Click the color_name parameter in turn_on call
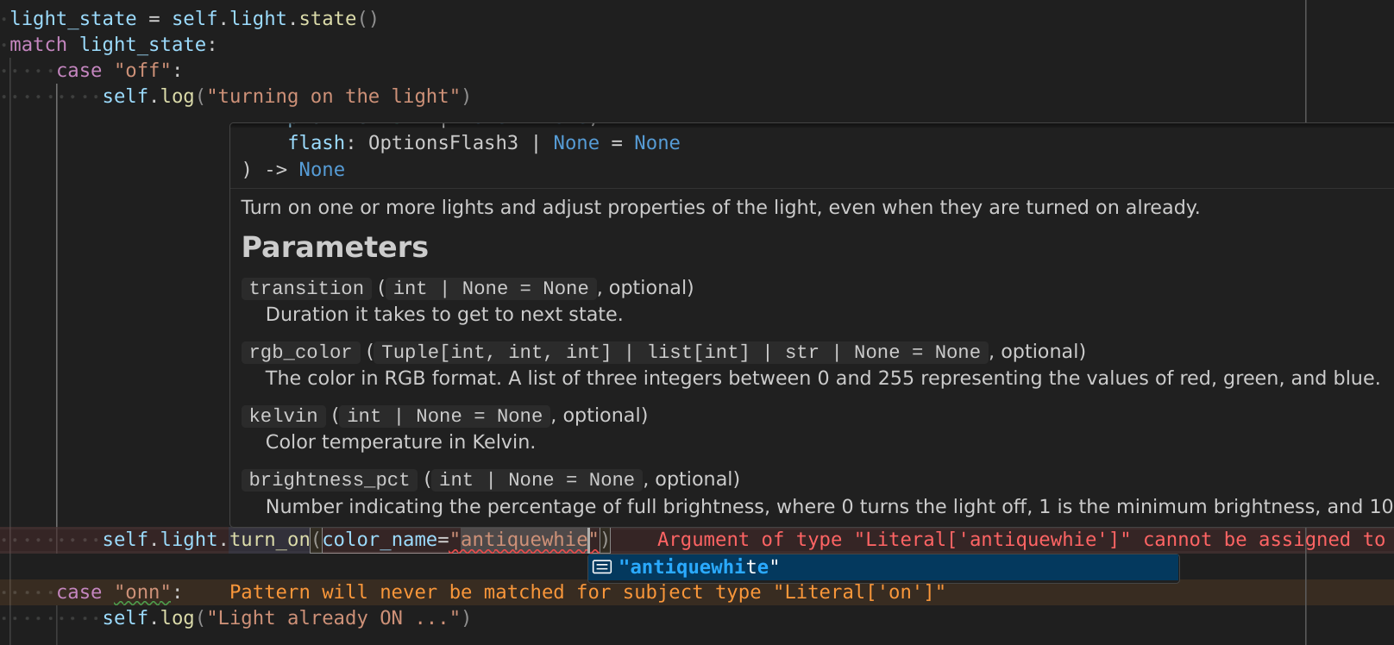 (x=380, y=540)
